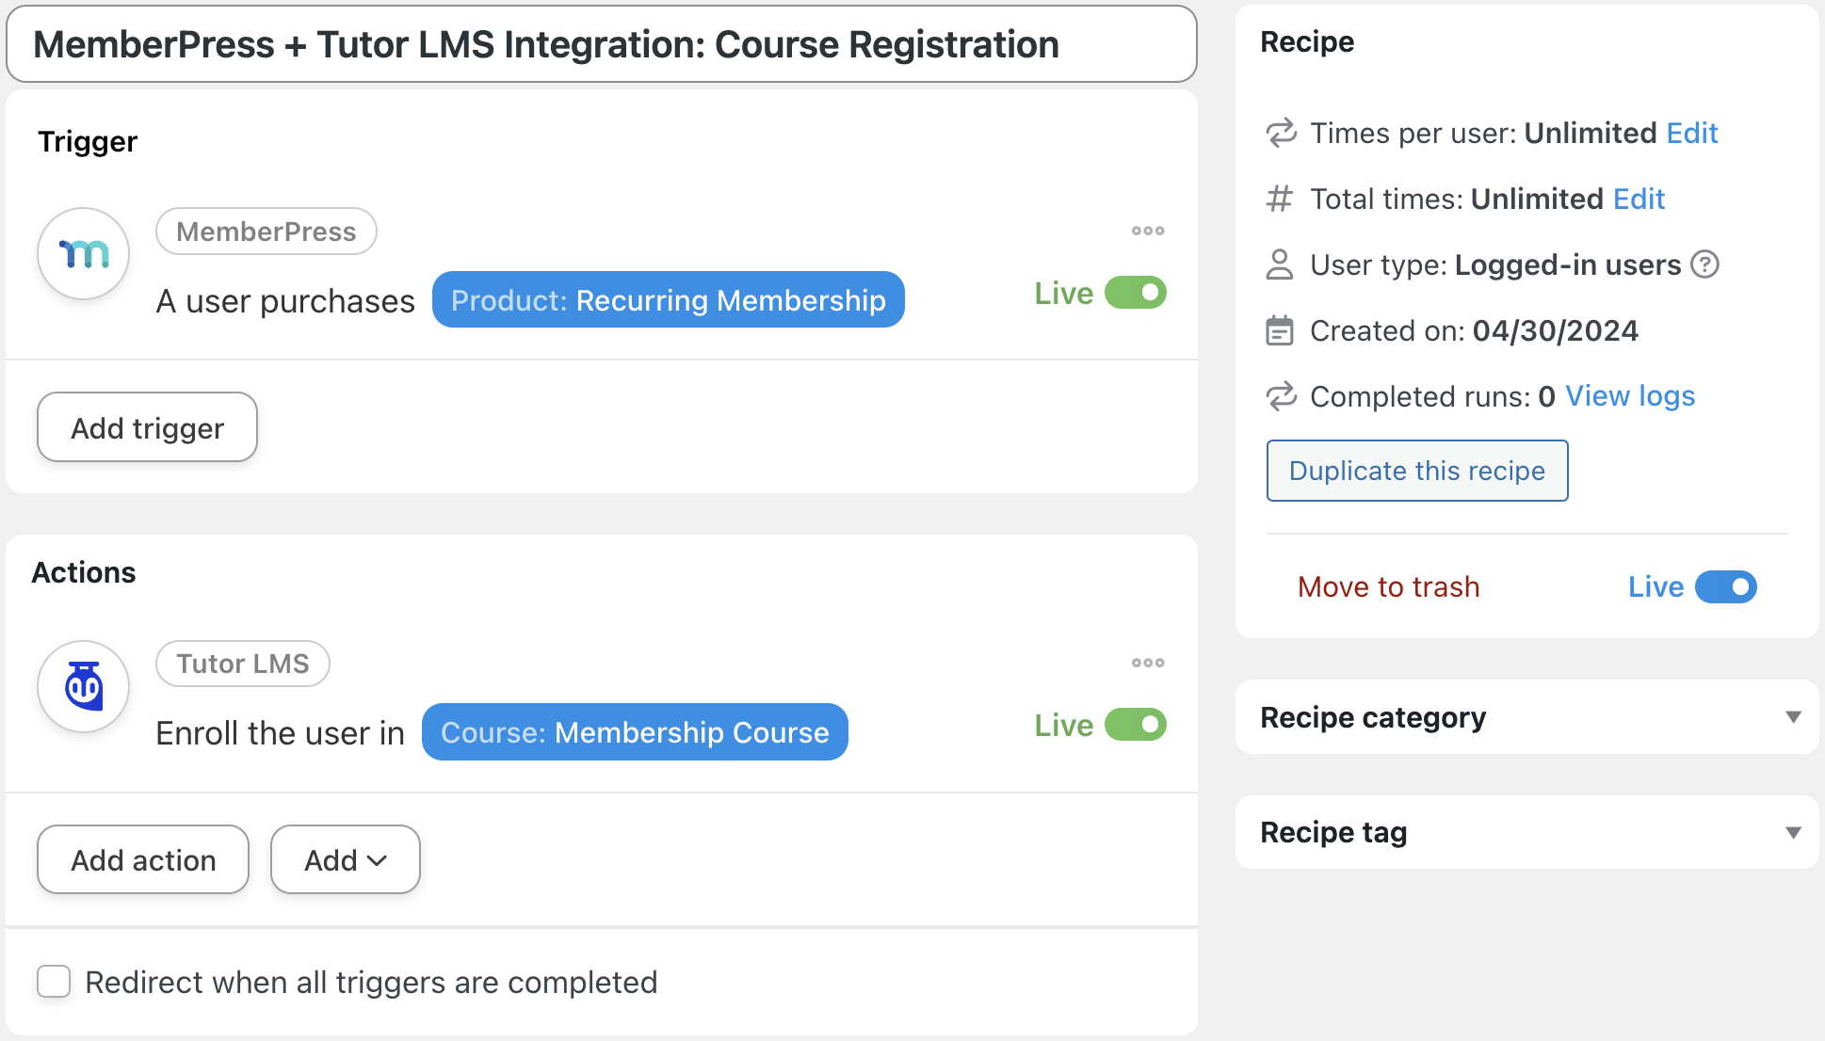The height and width of the screenshot is (1041, 1825).
Task: Open the Add dropdown next to Add action
Action: click(345, 859)
